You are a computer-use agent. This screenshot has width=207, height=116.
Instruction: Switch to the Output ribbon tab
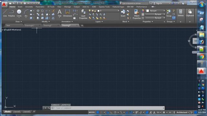(77, 7)
